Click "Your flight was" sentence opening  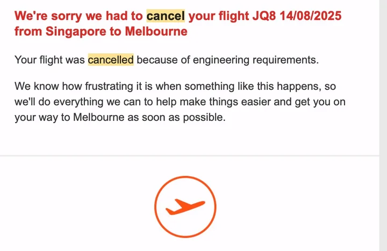click(x=50, y=60)
